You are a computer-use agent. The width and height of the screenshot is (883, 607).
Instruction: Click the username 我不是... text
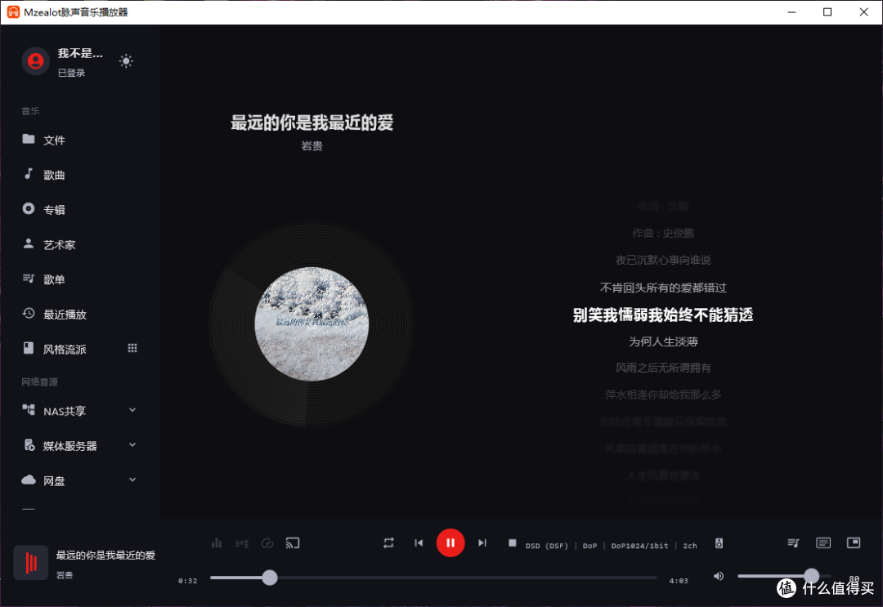coord(80,53)
